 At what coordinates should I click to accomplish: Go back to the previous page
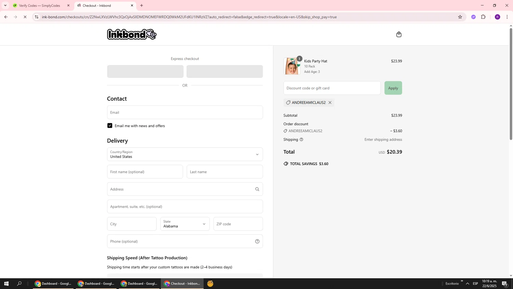6,17
